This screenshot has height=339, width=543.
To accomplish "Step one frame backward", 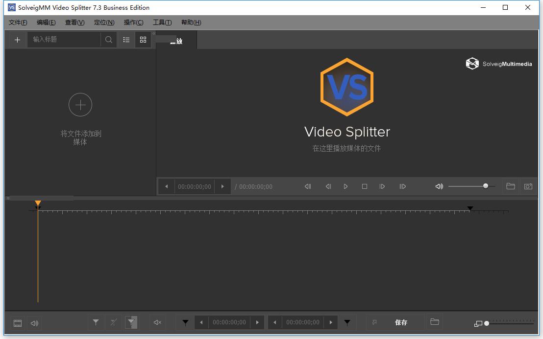I will click(x=328, y=186).
